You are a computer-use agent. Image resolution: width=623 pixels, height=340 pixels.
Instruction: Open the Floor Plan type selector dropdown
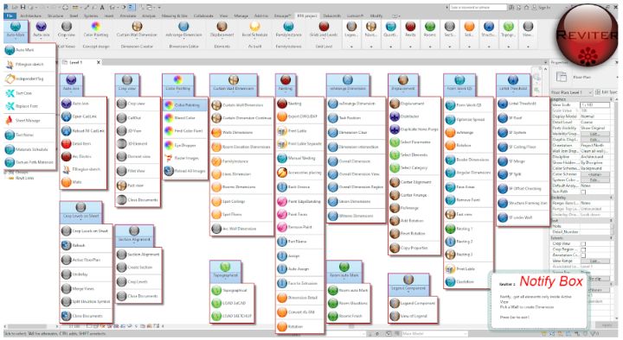[x=584, y=77]
